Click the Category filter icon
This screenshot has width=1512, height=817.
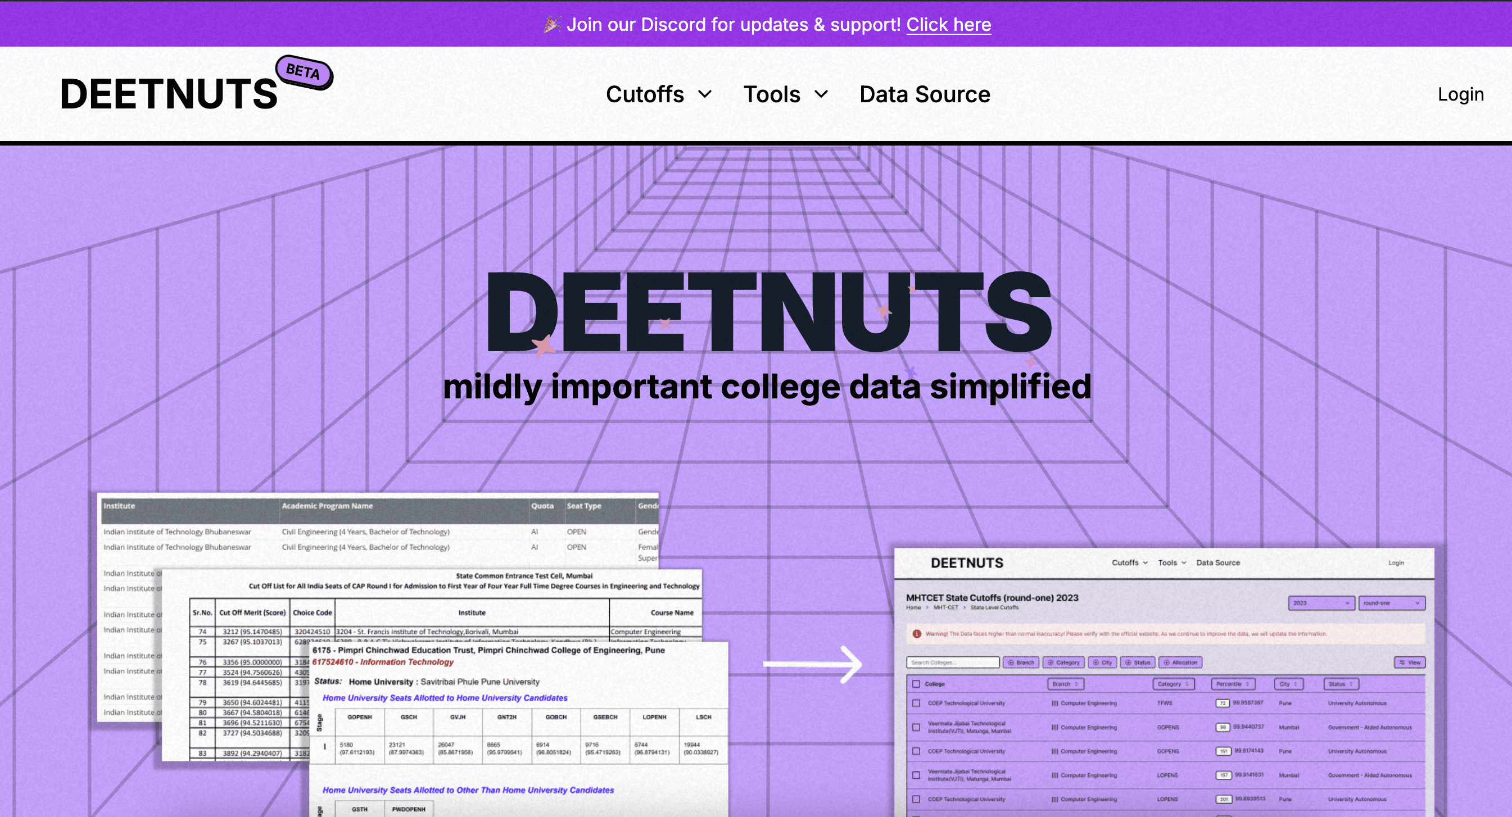(x=1050, y=662)
